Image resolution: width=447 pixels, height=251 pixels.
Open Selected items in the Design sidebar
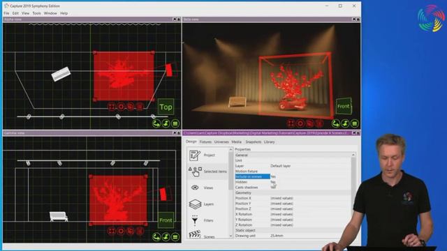point(208,172)
